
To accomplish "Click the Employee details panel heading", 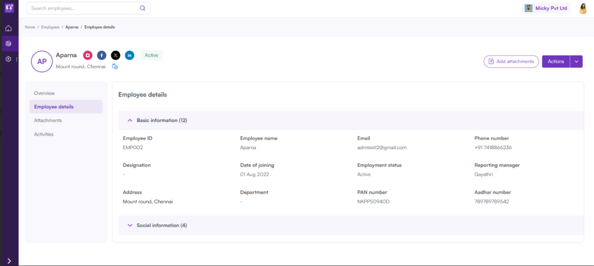I will click(143, 94).
